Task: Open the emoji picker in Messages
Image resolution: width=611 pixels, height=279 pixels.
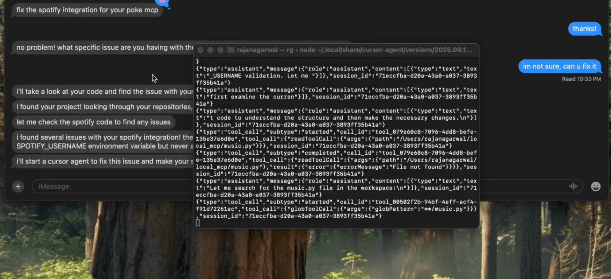Action: pyautogui.click(x=595, y=187)
